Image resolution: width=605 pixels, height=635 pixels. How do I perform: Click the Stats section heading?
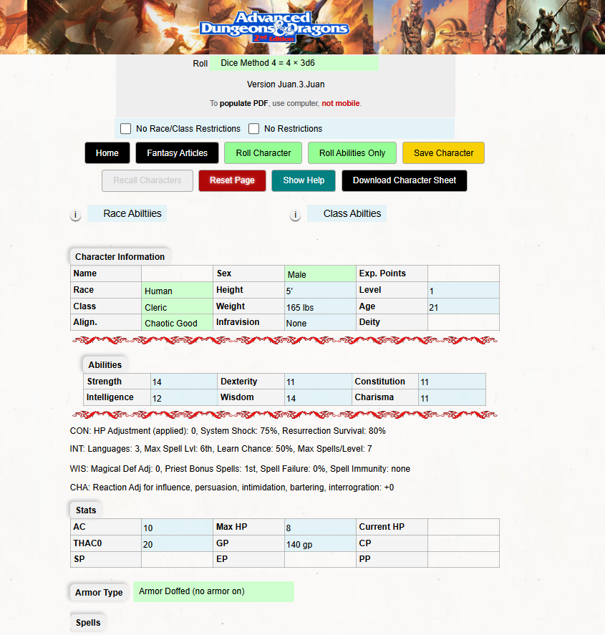pos(86,510)
